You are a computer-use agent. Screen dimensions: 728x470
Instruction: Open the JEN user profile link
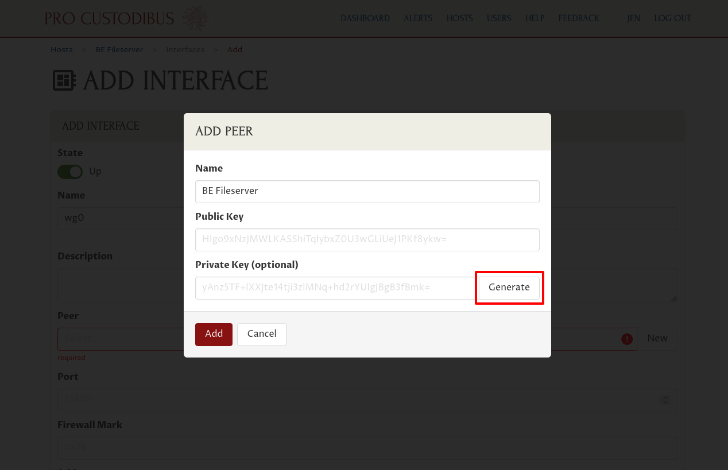point(633,18)
